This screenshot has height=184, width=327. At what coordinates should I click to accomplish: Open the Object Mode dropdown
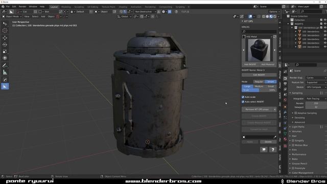(x=12, y=16)
